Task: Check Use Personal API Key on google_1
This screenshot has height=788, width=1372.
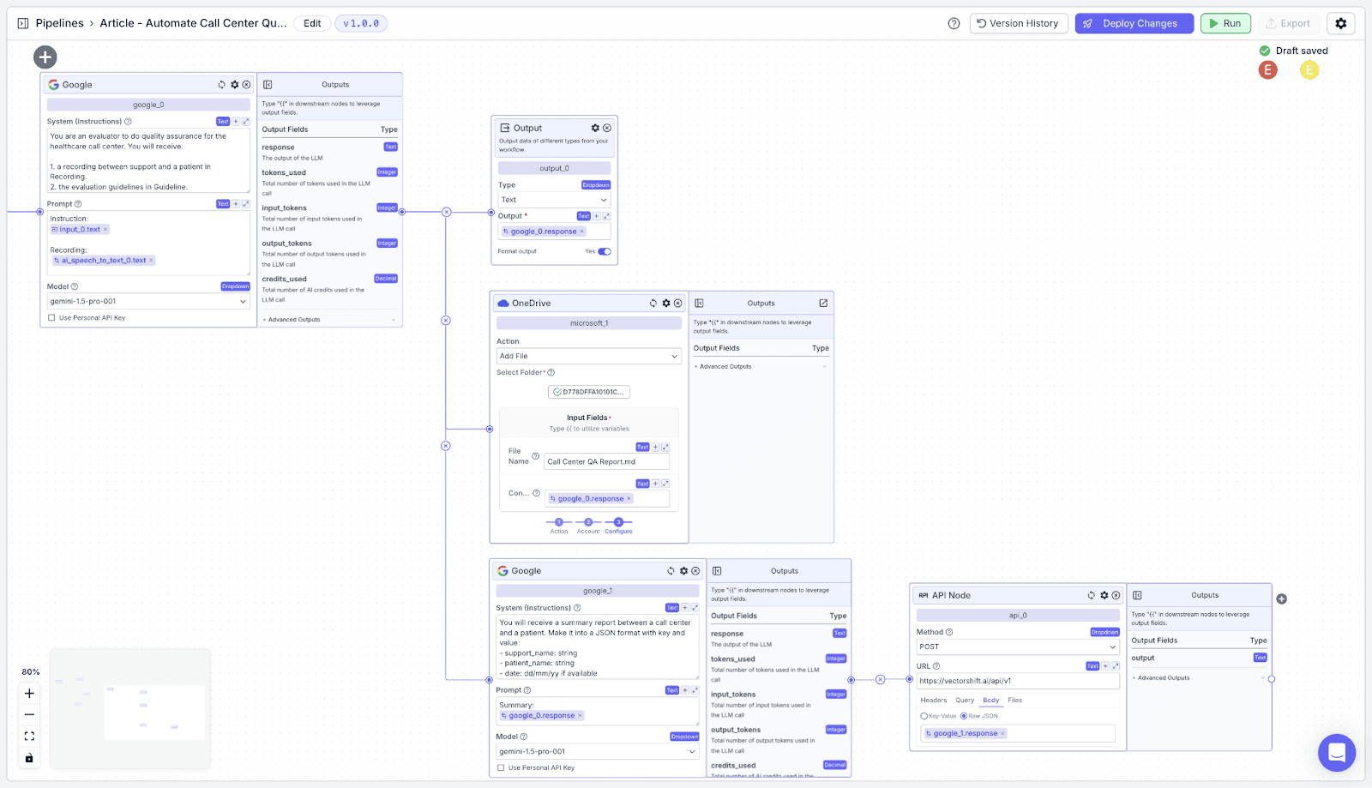Action: [x=501, y=768]
